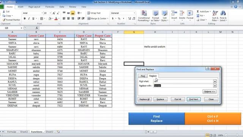Click Decrease Decimal icon
Image resolution: width=243 pixels, height=137 pixels.
(x=134, y=19)
